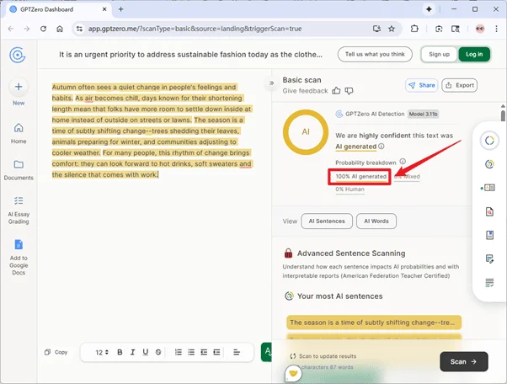Click the Scan button

click(x=463, y=361)
